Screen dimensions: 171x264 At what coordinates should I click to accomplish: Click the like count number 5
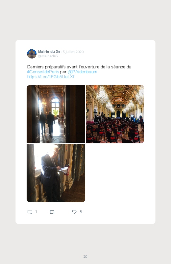click(81, 212)
